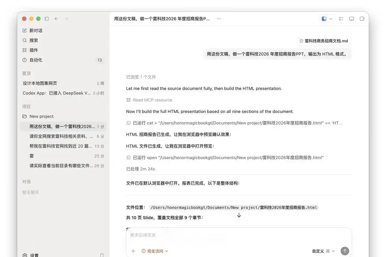Expand 已处理 2m 24s summary

pyautogui.click(x=140, y=169)
